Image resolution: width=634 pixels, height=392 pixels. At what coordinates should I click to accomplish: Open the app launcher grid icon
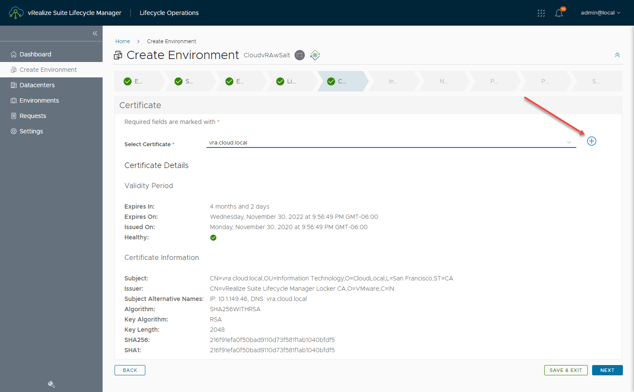pos(541,13)
